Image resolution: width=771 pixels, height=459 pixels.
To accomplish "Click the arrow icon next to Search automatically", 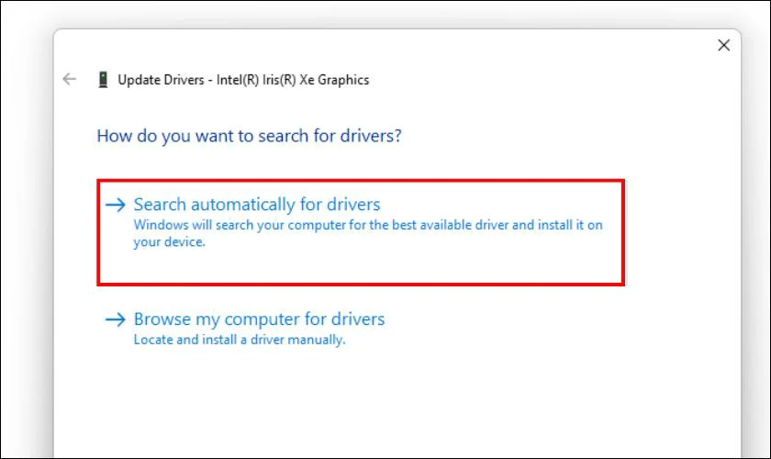I will tap(116, 204).
